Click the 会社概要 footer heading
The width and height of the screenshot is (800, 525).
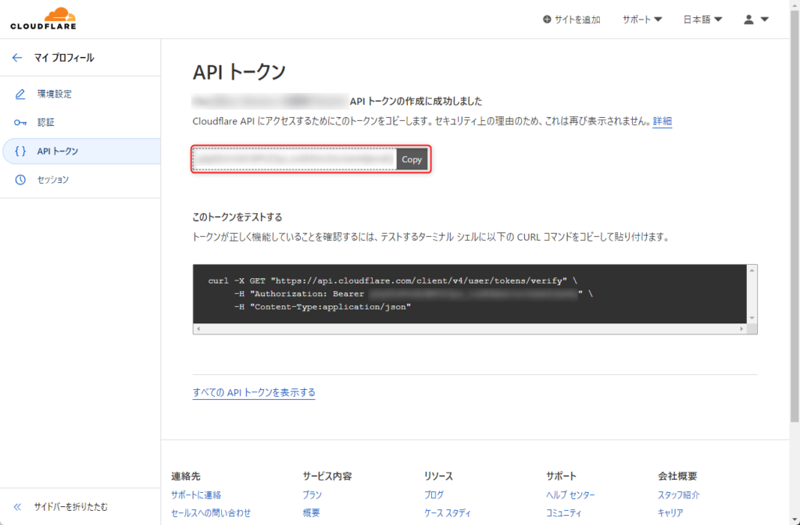(x=677, y=476)
